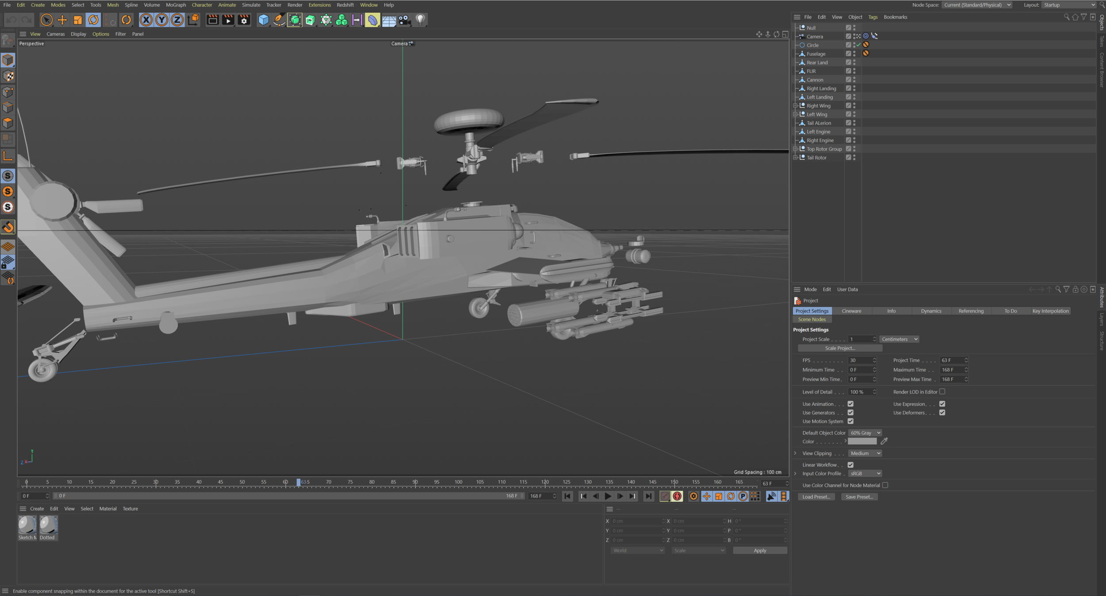Toggle Use Animation checkbox

[x=850, y=404]
